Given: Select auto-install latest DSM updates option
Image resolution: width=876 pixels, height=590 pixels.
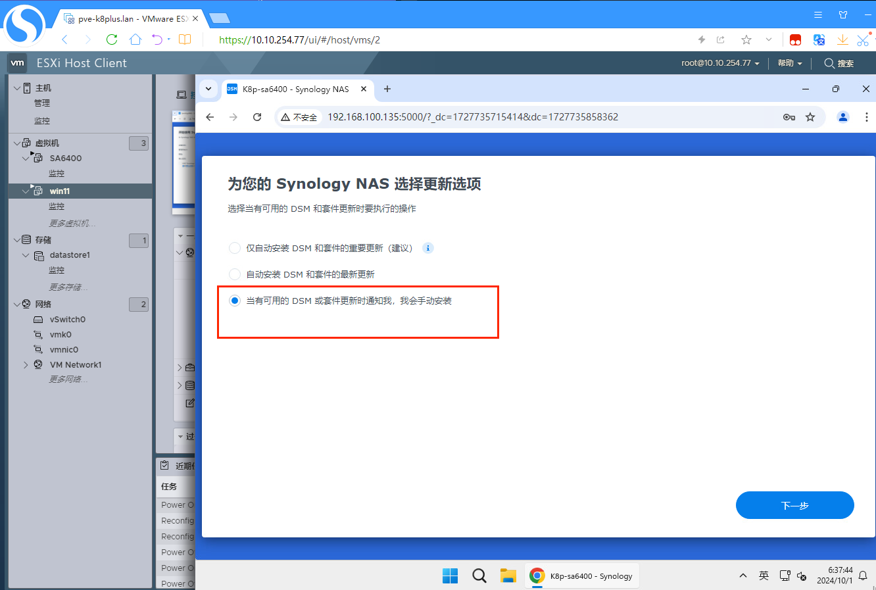Looking at the screenshot, I should coord(235,274).
